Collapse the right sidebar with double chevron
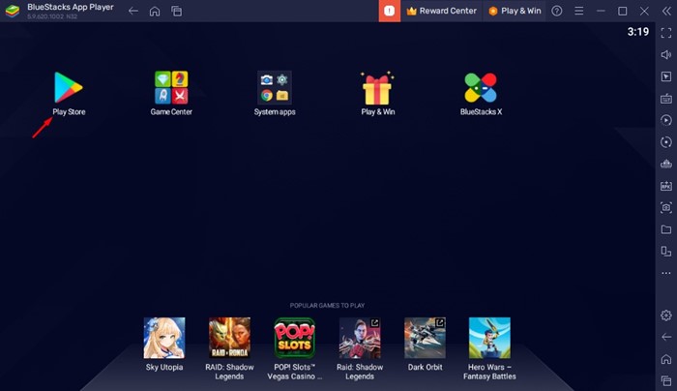The height and width of the screenshot is (391, 677). pos(665,11)
